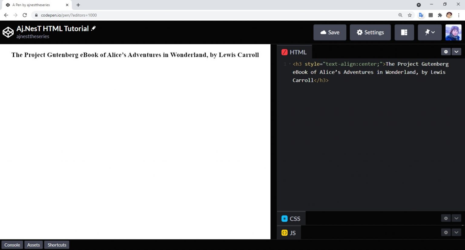
Task: Show keyboard Shortcuts
Action: [x=57, y=245]
